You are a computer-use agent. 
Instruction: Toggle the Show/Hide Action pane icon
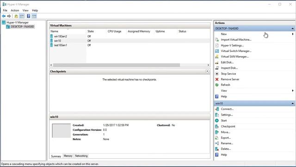point(34,16)
